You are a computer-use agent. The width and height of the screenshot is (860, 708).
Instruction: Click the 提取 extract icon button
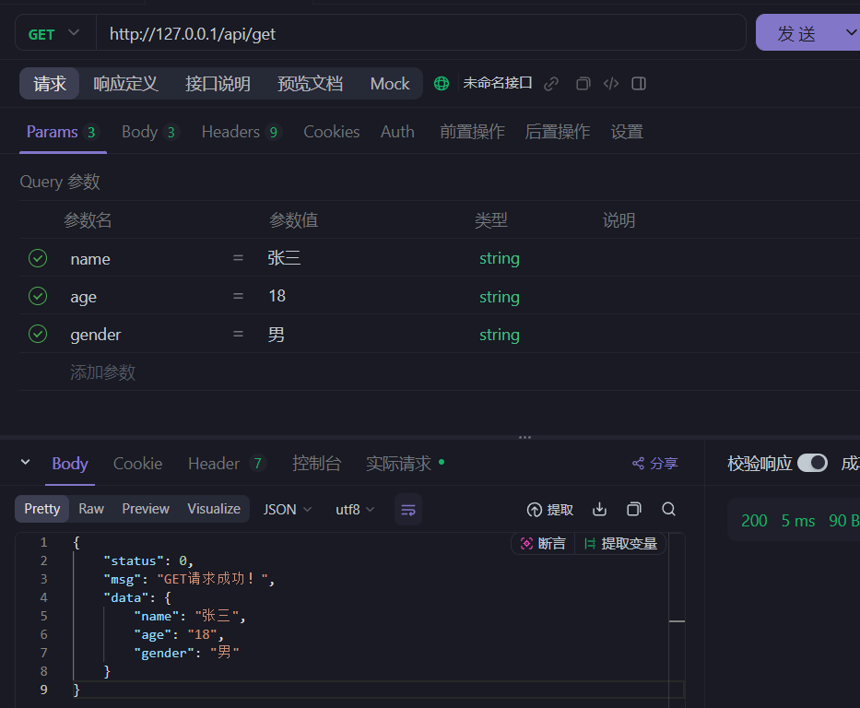pos(550,510)
